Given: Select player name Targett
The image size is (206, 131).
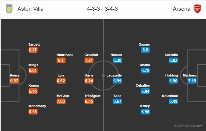Looking at the screenshot, I should [x=34, y=44].
